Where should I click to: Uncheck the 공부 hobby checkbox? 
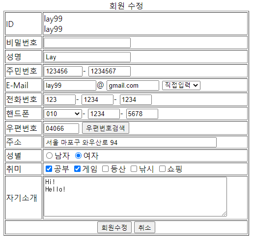[x=49, y=169]
